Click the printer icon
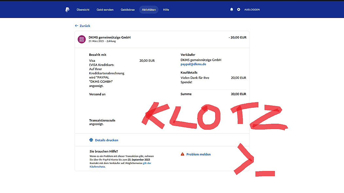Viewport: 344px width, 193px height. click(x=91, y=140)
